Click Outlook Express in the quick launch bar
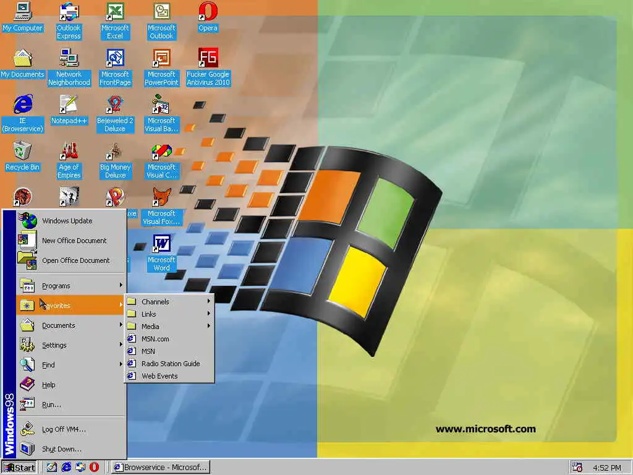The height and width of the screenshot is (475, 633). click(80, 468)
